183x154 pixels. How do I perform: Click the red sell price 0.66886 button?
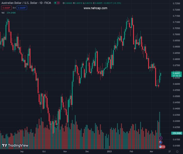[6, 8]
